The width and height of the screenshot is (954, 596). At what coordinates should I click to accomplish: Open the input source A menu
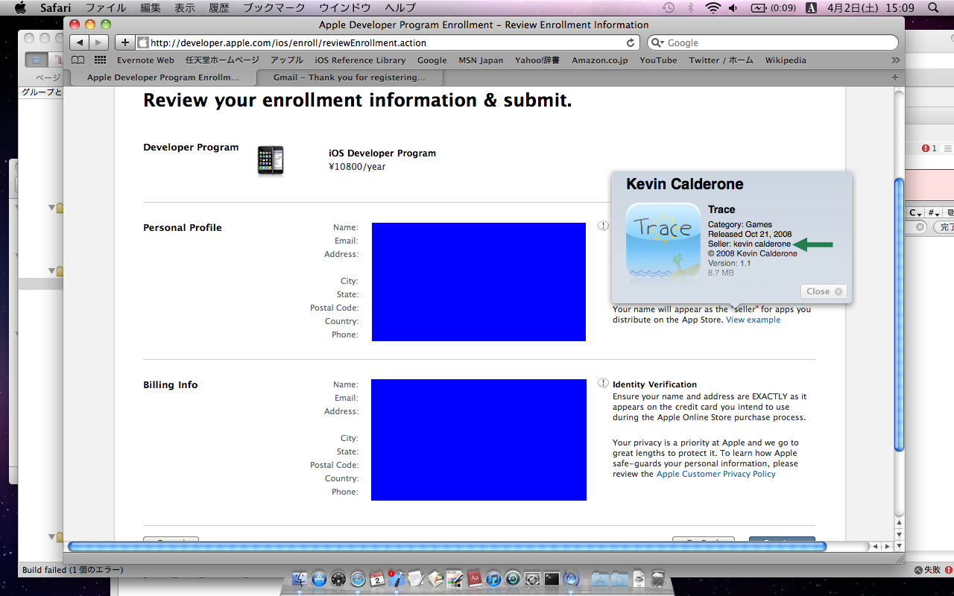(811, 8)
